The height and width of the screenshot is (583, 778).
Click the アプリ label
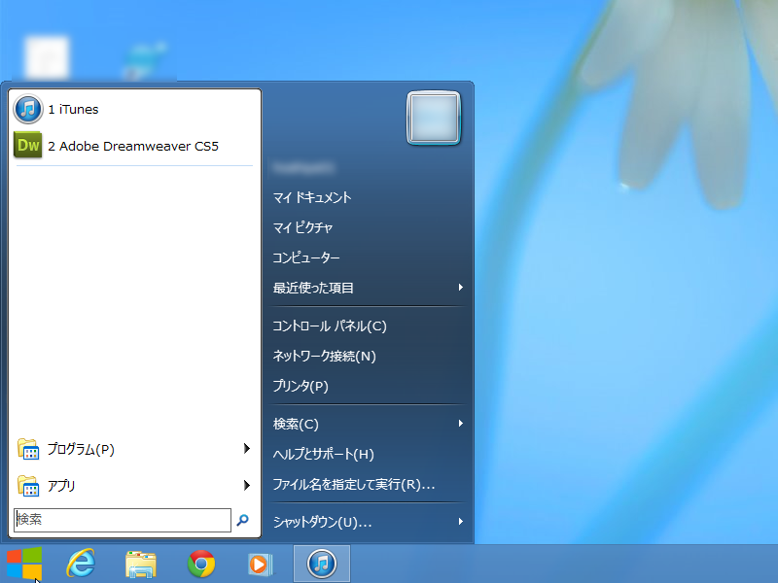pyautogui.click(x=61, y=486)
